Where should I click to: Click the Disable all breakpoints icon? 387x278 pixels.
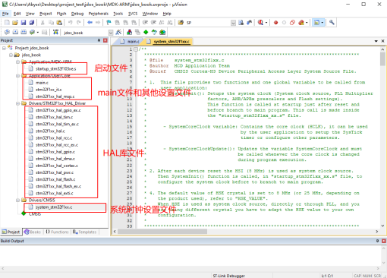pyautogui.click(x=292, y=23)
